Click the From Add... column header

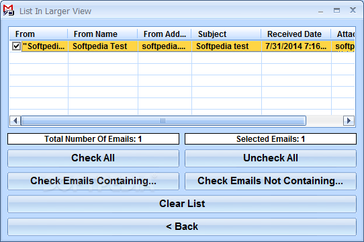pos(165,34)
